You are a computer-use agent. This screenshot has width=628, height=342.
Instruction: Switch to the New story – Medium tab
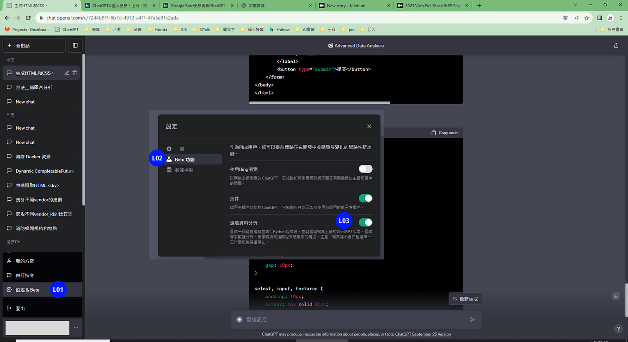354,6
